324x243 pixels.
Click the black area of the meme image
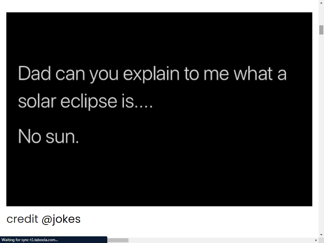[158, 177]
